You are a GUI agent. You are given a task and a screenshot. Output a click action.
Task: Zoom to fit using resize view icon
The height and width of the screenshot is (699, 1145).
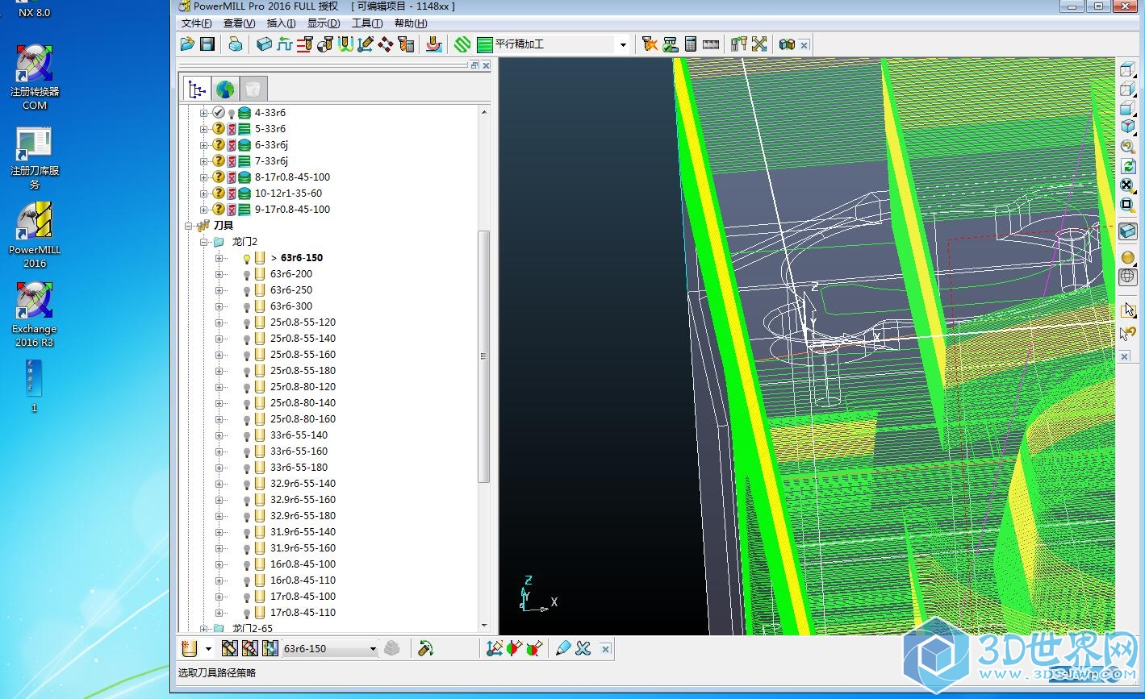(1127, 185)
